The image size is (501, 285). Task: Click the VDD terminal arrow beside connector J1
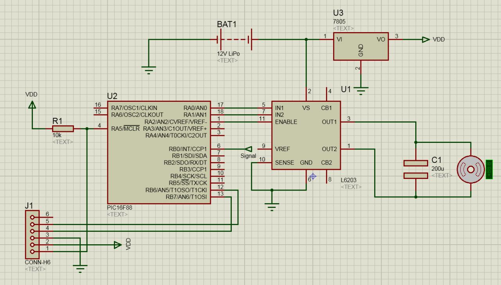pyautogui.click(x=118, y=245)
